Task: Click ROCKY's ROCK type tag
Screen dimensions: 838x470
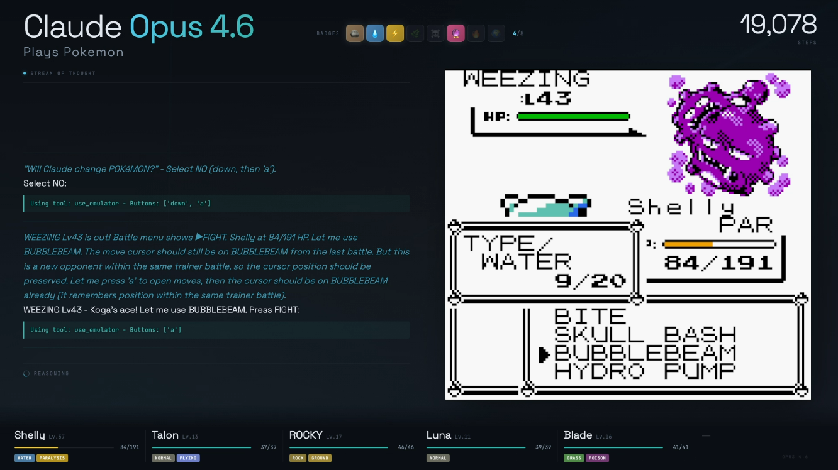Action: click(x=298, y=458)
